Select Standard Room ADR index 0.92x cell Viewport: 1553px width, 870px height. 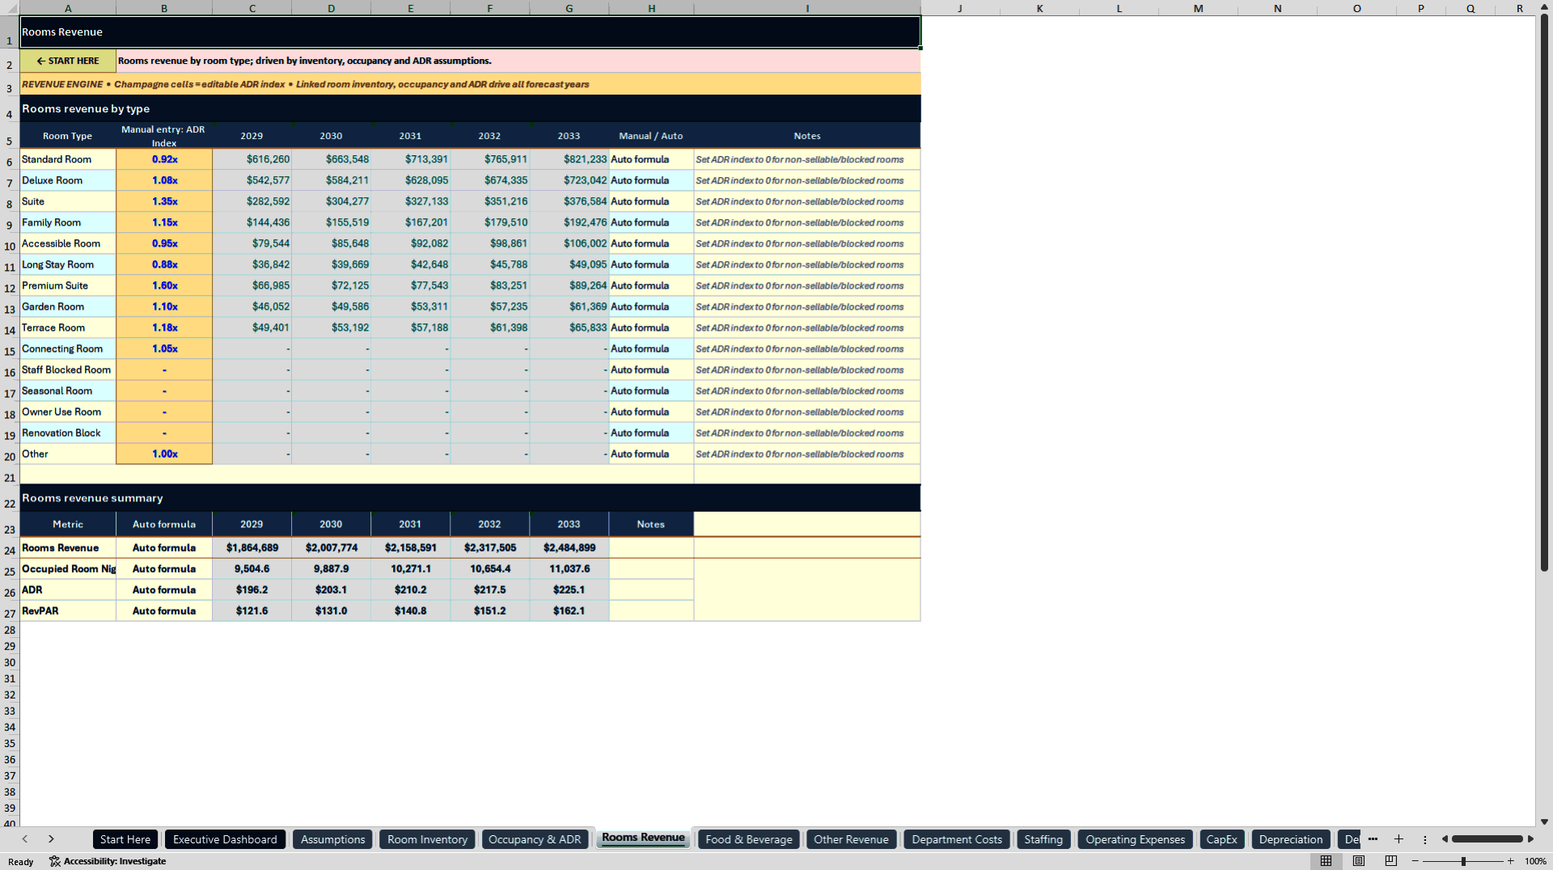[x=164, y=159]
